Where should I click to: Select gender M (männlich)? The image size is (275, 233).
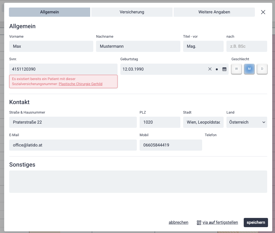click(249, 69)
